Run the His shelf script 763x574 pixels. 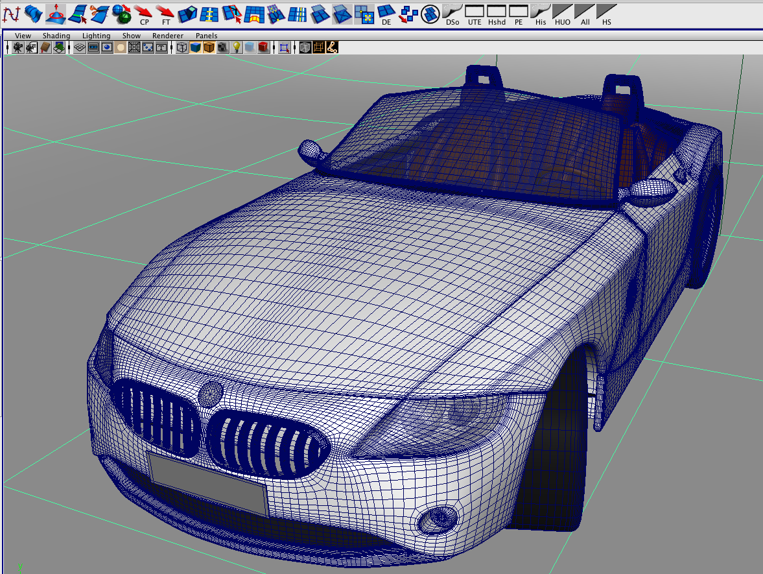pyautogui.click(x=541, y=14)
